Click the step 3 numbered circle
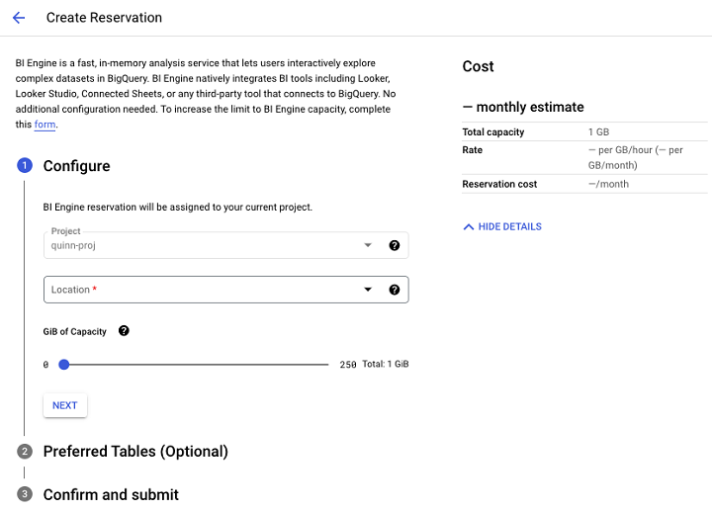 pos(25,494)
